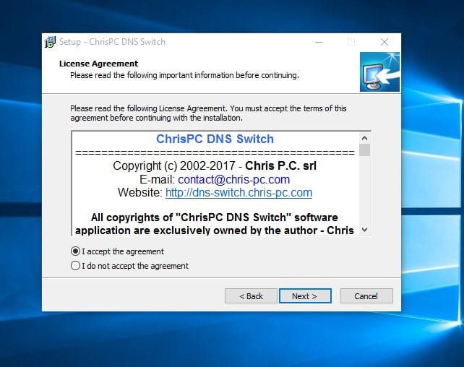464x367 pixels.
Task: Click the license scrollbar up arrow
Action: point(364,138)
